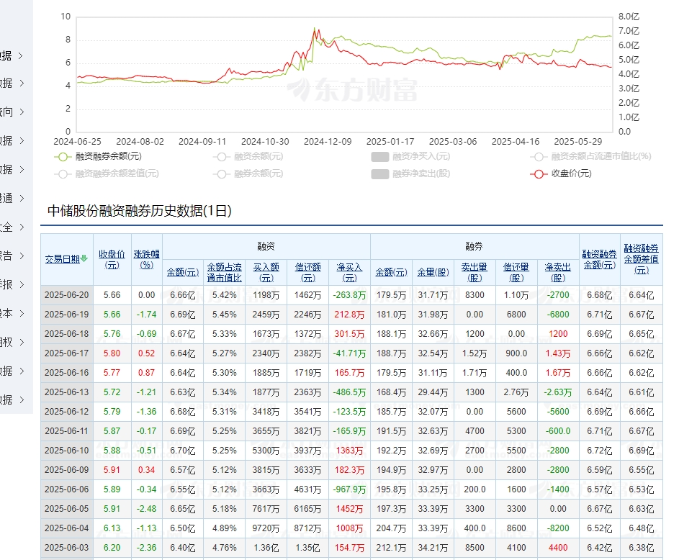Select date cell 2025-06-06
Screen dimensions: 697x560
67,489
